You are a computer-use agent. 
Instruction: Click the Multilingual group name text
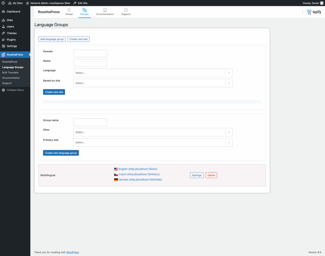click(x=48, y=175)
